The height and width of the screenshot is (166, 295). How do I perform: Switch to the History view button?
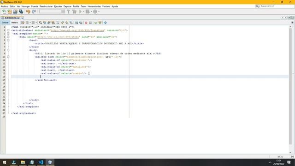tap(14, 23)
